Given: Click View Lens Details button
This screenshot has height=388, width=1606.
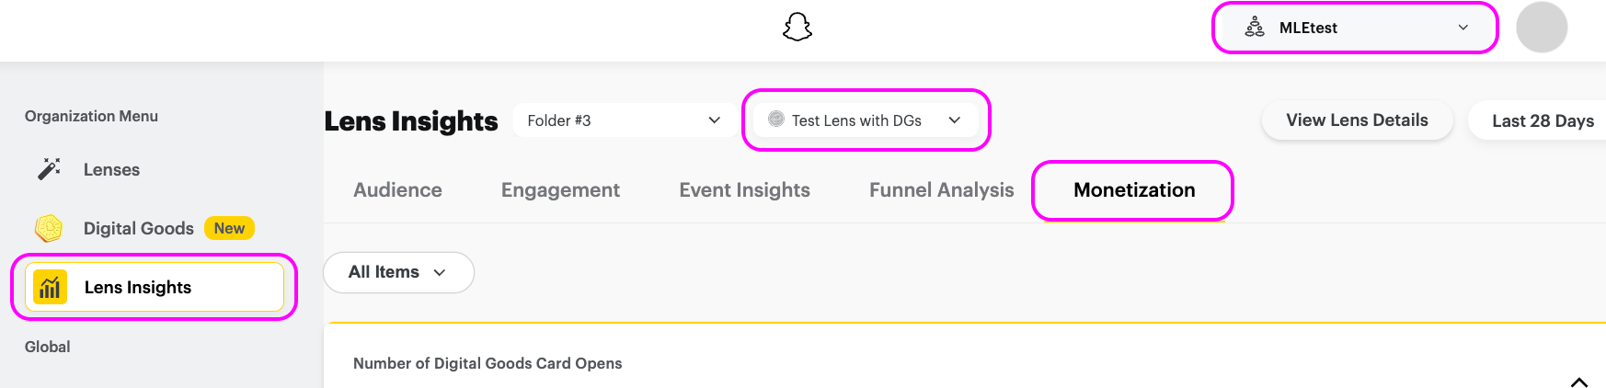Looking at the screenshot, I should tap(1357, 120).
